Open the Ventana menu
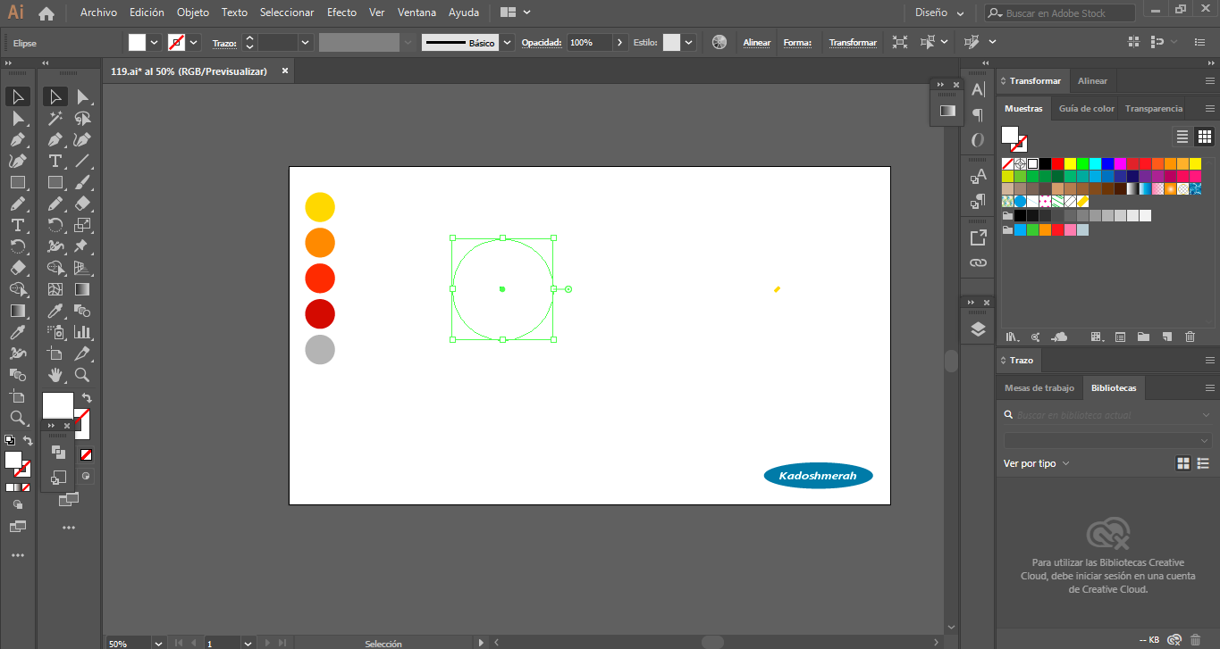 [416, 13]
